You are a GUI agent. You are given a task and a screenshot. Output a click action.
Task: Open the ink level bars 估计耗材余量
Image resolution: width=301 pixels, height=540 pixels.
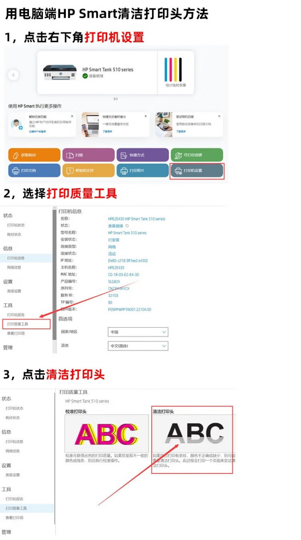[x=176, y=72]
